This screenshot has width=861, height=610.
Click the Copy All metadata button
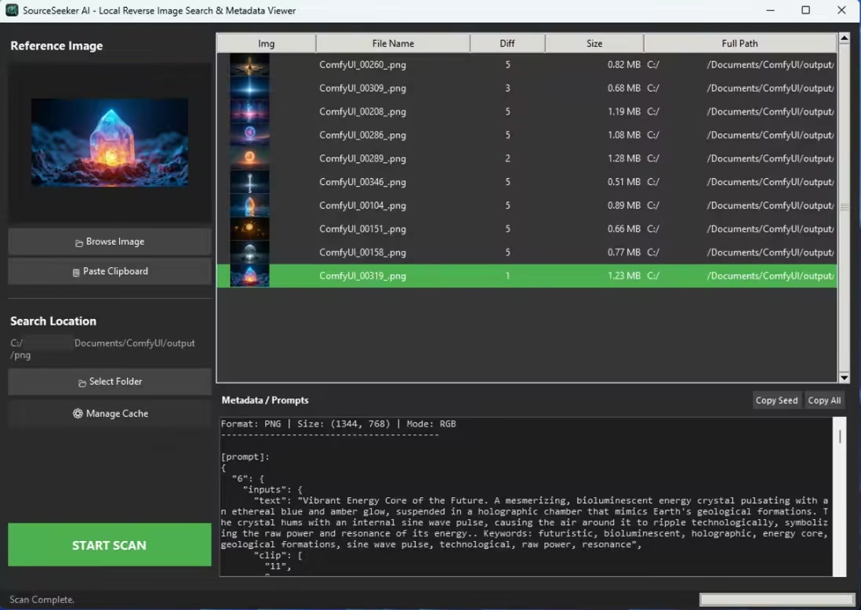824,401
